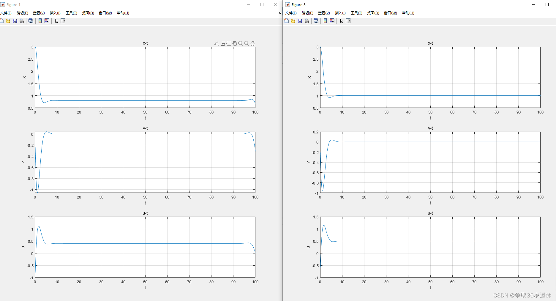
Task: Click inside the u-t axes in Figure 3
Action: point(430,247)
